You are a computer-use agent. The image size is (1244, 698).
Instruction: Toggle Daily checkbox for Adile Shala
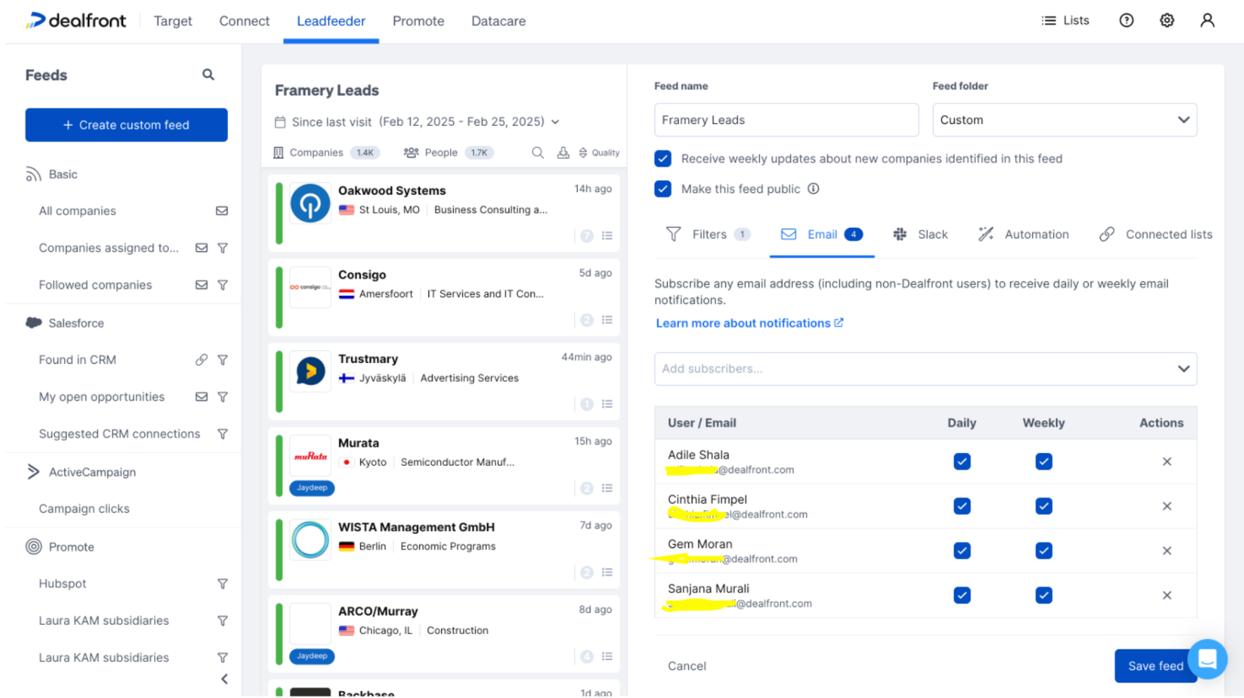962,462
